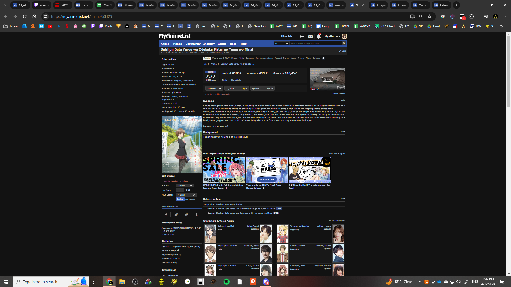The width and height of the screenshot is (511, 287).
Task: Share on Facebook
Action: (x=166, y=215)
